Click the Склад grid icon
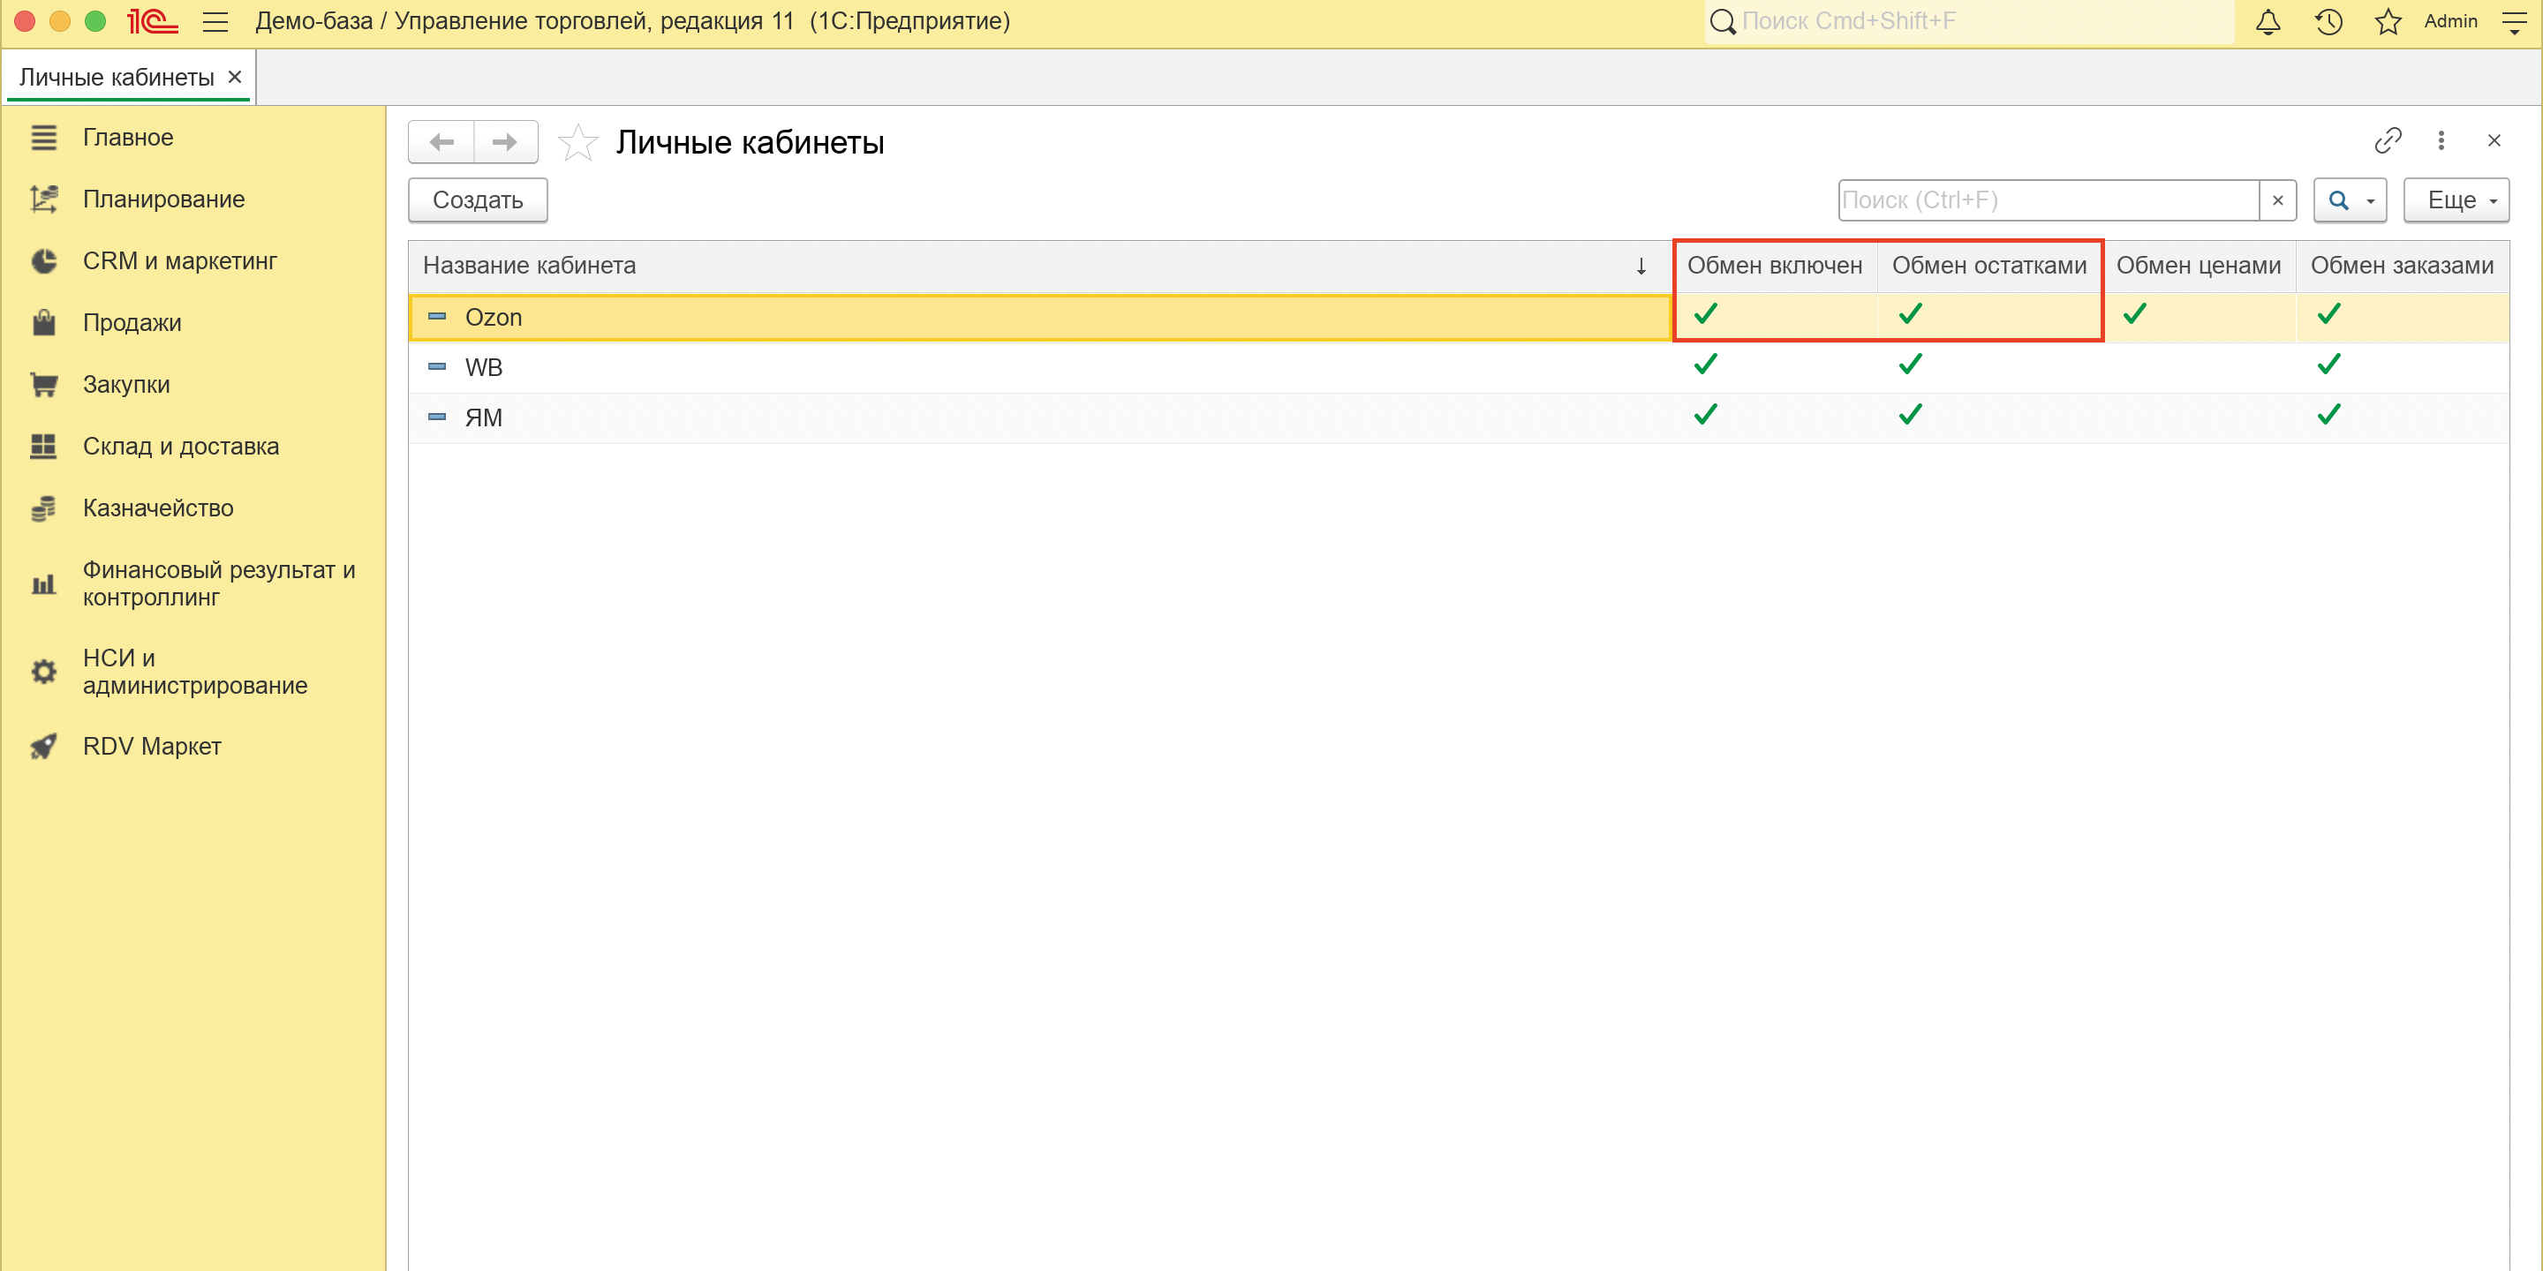The image size is (2543, 1271). click(x=43, y=446)
